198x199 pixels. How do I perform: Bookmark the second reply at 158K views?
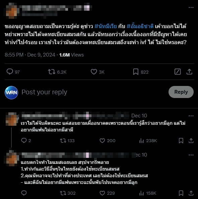point(181,193)
